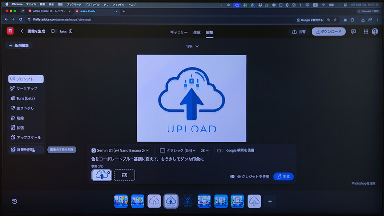
Task: Select the 拡張 tool
Action: [x=26, y=128]
